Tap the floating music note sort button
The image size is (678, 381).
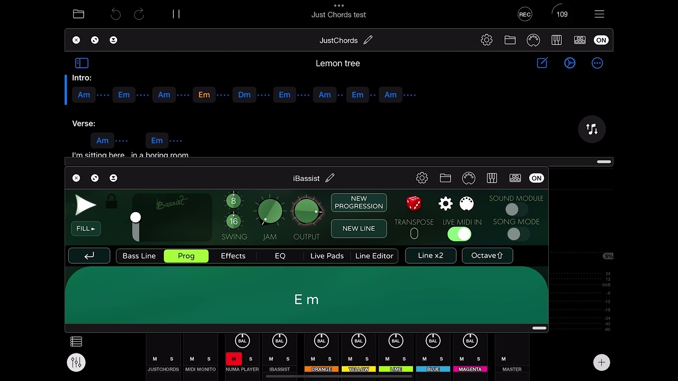[592, 129]
